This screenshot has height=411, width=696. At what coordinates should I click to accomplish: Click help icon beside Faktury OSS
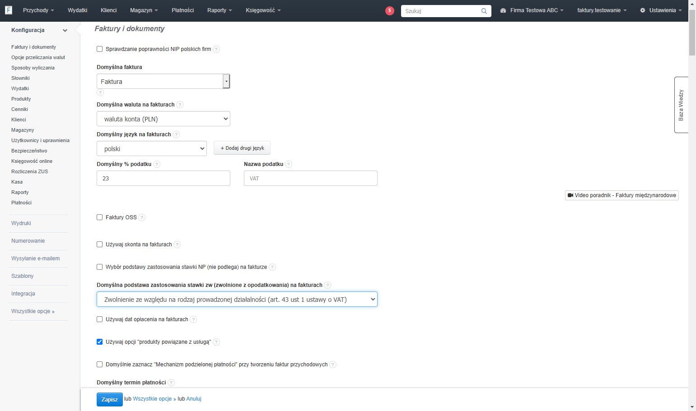(142, 217)
